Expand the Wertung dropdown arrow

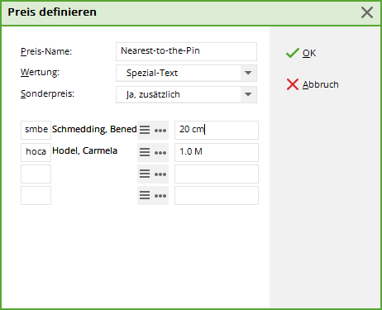(248, 73)
